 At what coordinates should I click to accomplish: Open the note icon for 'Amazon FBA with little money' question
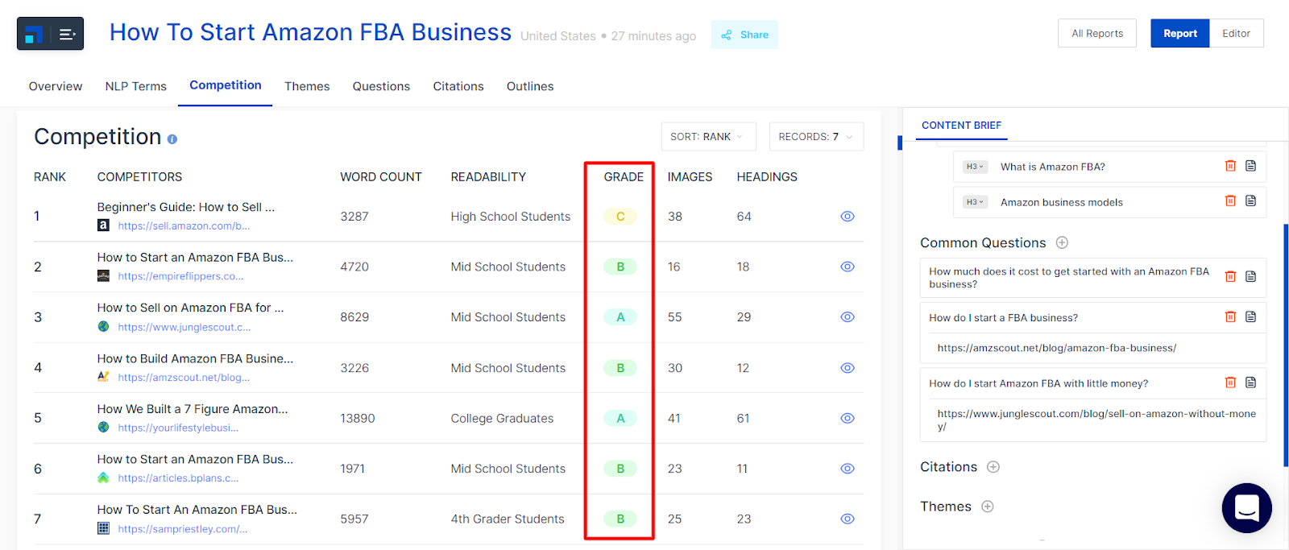(1250, 383)
